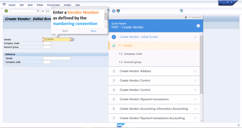Screen dimensions: 242x128
Task: Click the Save disk icon in toolbar
Action: point(47,11)
